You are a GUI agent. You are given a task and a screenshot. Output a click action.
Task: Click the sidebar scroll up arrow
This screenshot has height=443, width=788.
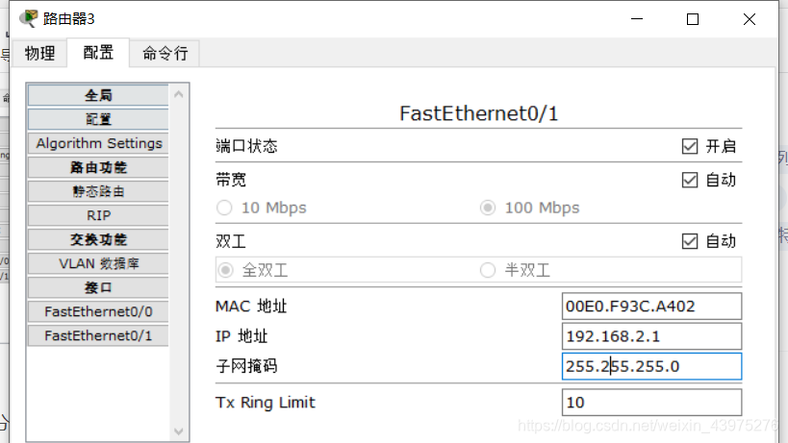pos(179,94)
